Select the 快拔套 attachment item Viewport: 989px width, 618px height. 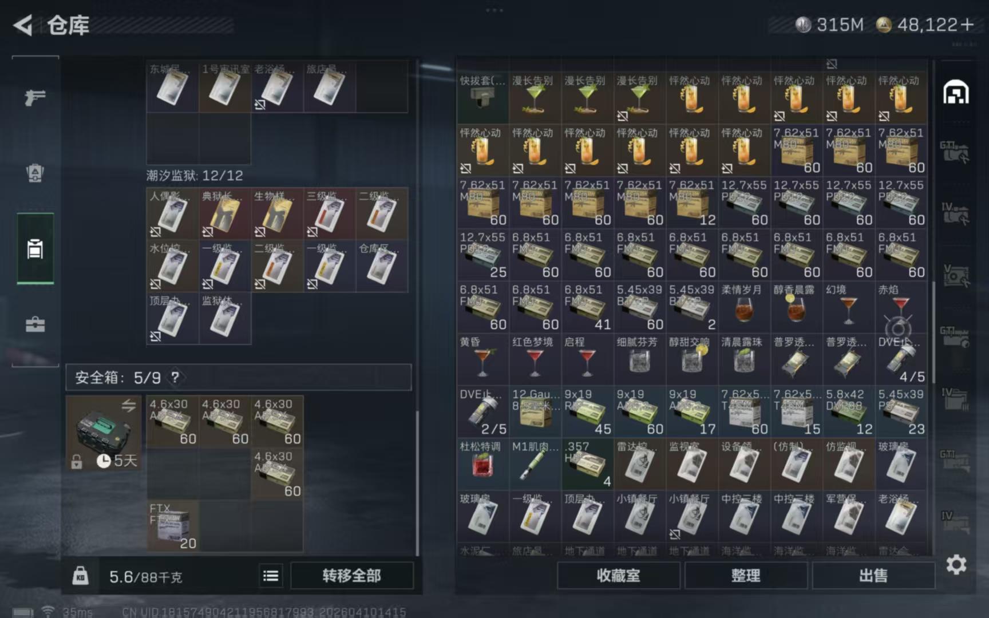point(482,98)
